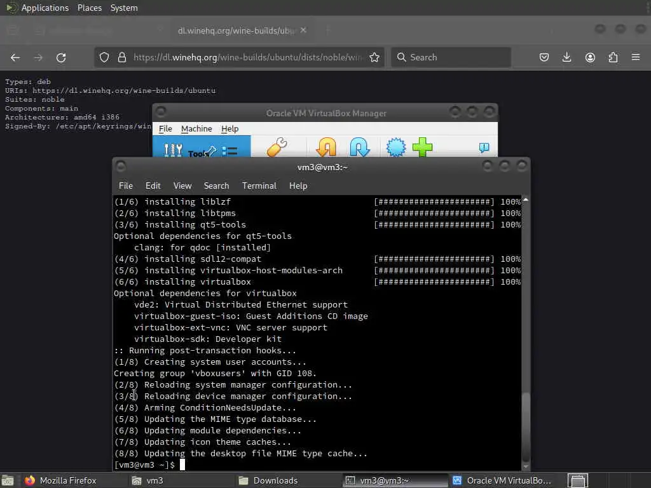Reload the winehq page

click(x=61, y=57)
